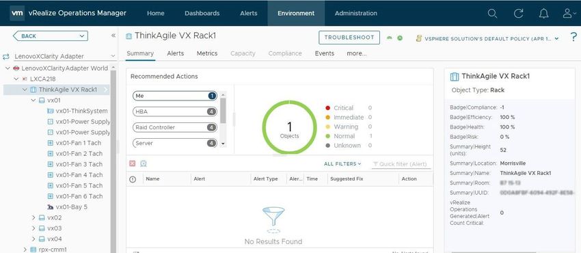The image size is (581, 253).
Task: Switch to the Summary tab
Action: [x=140, y=53]
